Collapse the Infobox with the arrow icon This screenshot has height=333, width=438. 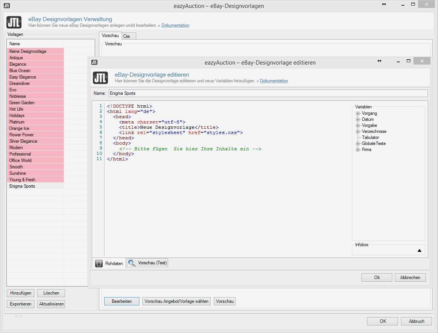tap(419, 250)
